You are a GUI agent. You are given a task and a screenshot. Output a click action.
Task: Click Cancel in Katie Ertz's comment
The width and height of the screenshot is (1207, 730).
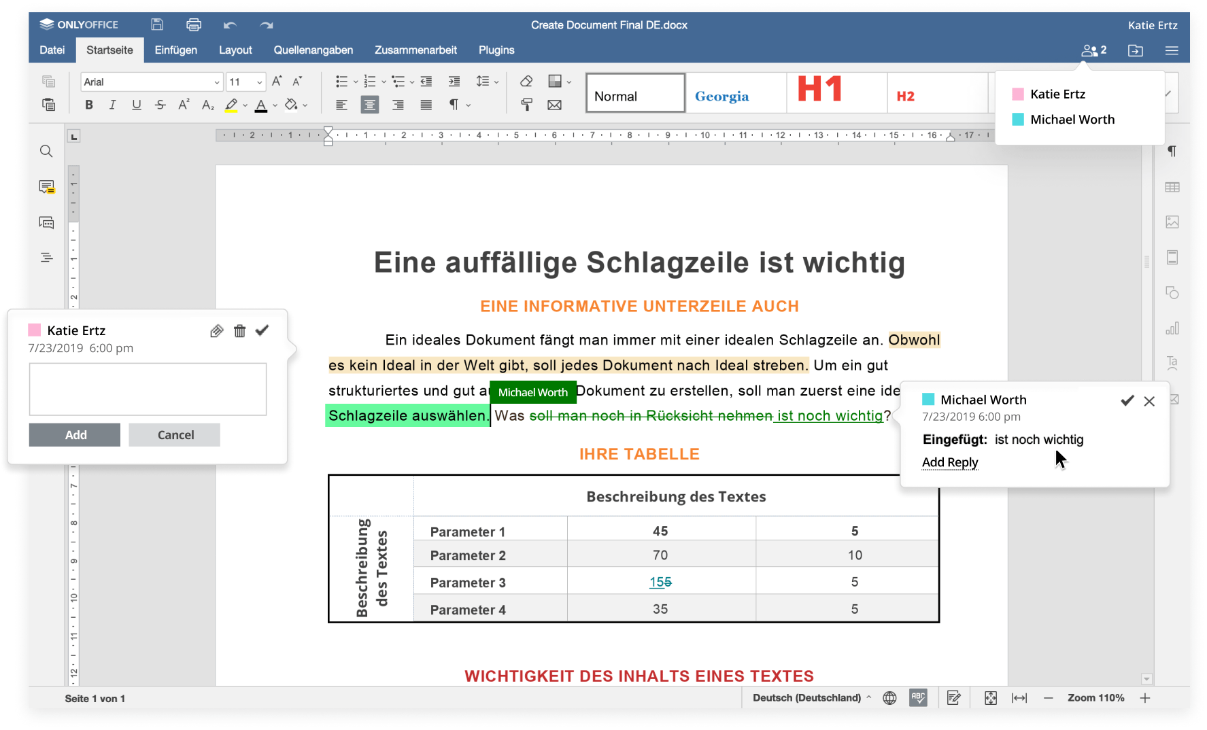(x=175, y=435)
